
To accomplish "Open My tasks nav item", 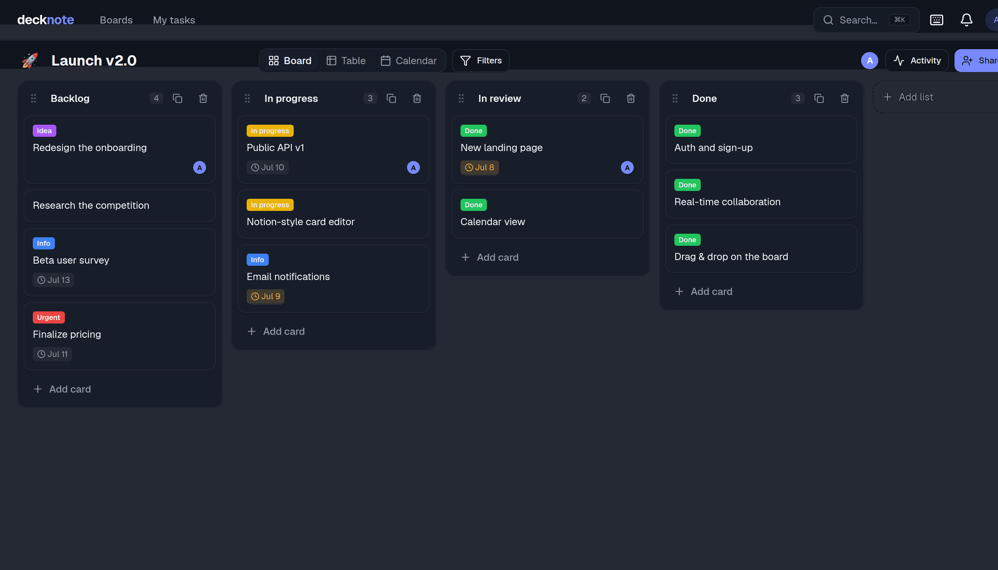I will [x=174, y=20].
